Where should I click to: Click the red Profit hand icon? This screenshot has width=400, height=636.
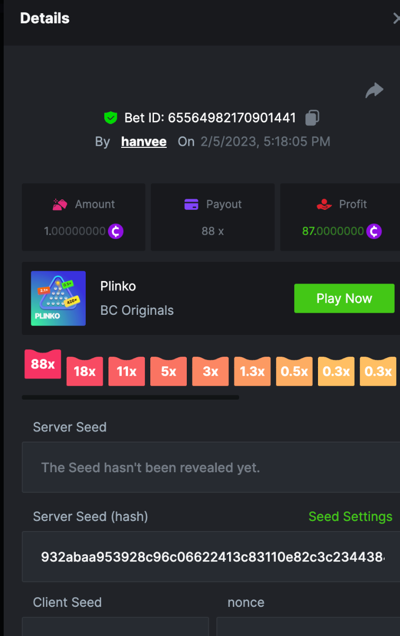click(x=323, y=204)
